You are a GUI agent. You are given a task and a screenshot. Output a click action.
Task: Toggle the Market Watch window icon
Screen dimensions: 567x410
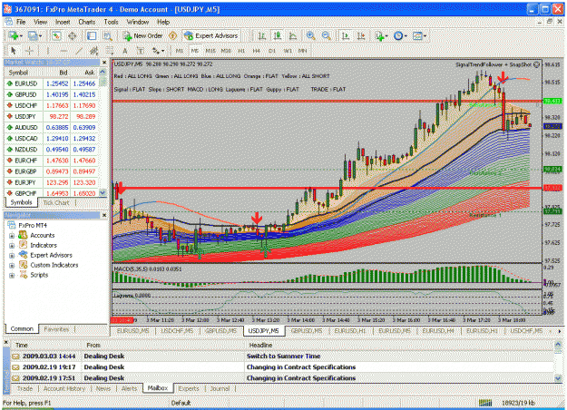(56, 35)
